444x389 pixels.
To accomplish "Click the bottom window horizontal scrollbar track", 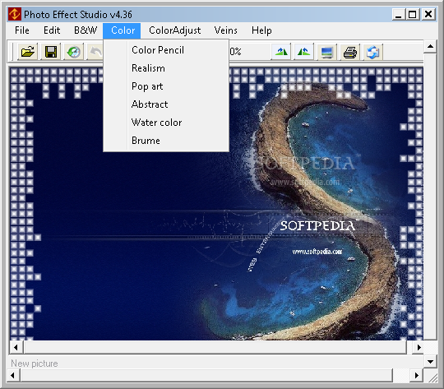I will point(206,375).
